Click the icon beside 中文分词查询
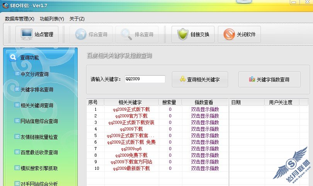The width and height of the screenshot is (313, 186). point(17,74)
